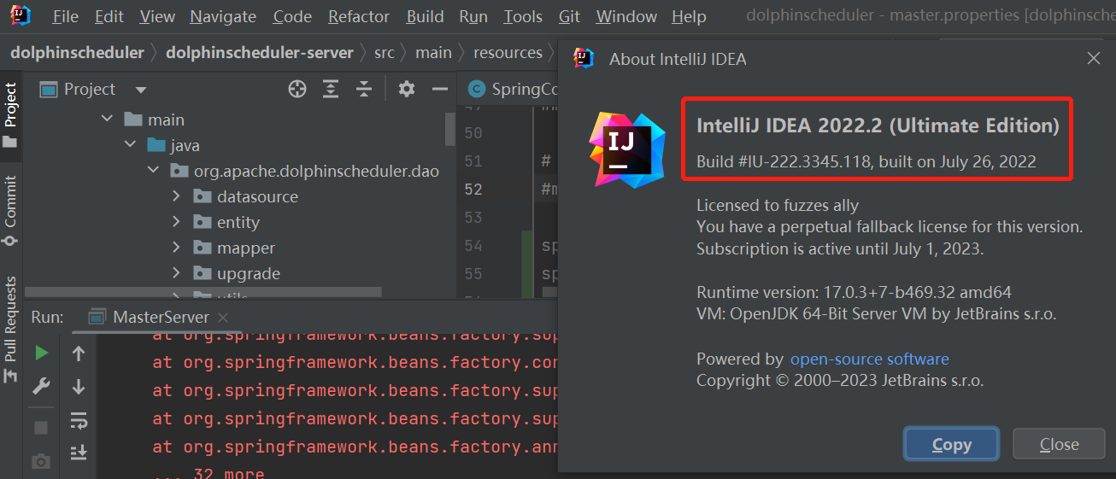Click the Project panel vertical scrollbar
The width and height of the screenshot is (1116, 479).
pos(450,128)
